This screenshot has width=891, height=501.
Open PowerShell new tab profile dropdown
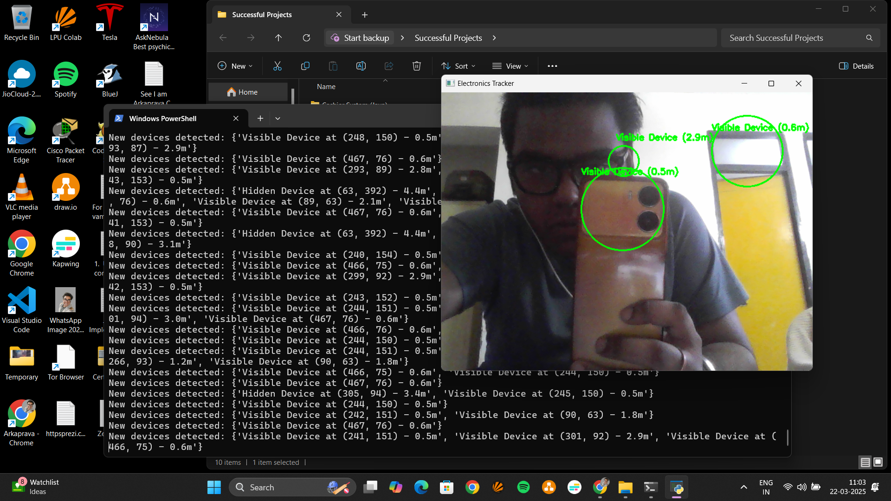click(278, 118)
